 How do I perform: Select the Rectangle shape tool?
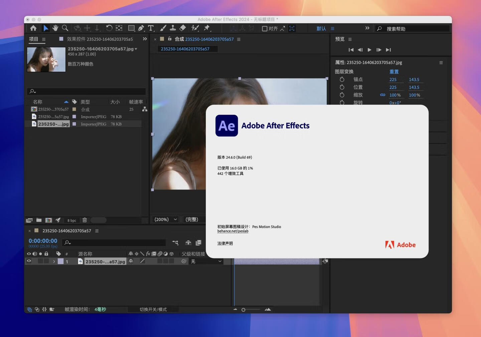(x=131, y=28)
